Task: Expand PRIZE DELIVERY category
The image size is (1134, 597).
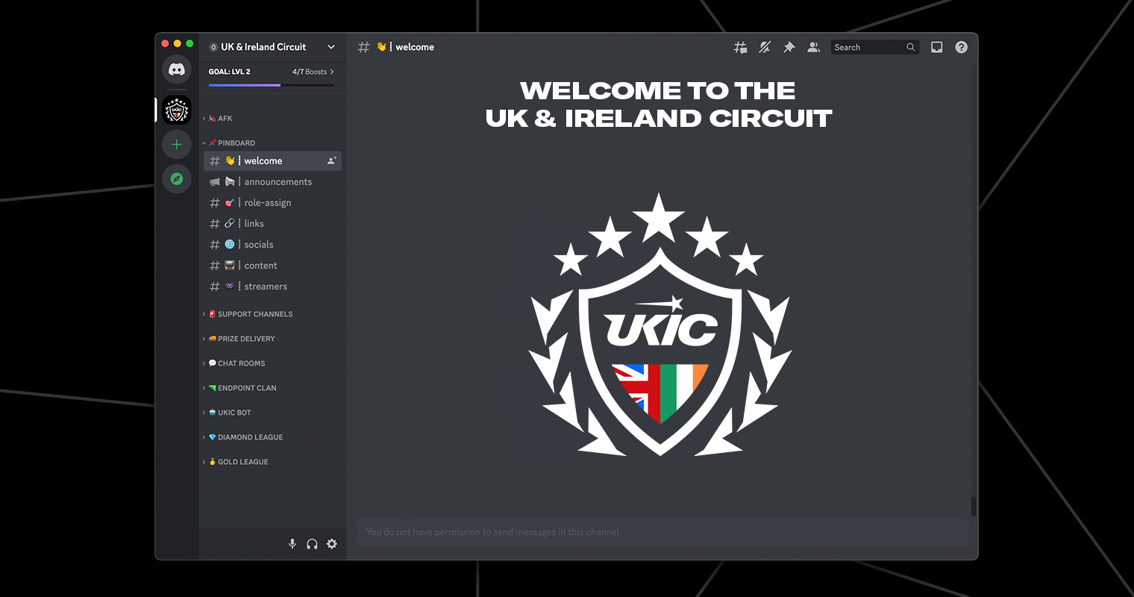Action: pyautogui.click(x=239, y=339)
